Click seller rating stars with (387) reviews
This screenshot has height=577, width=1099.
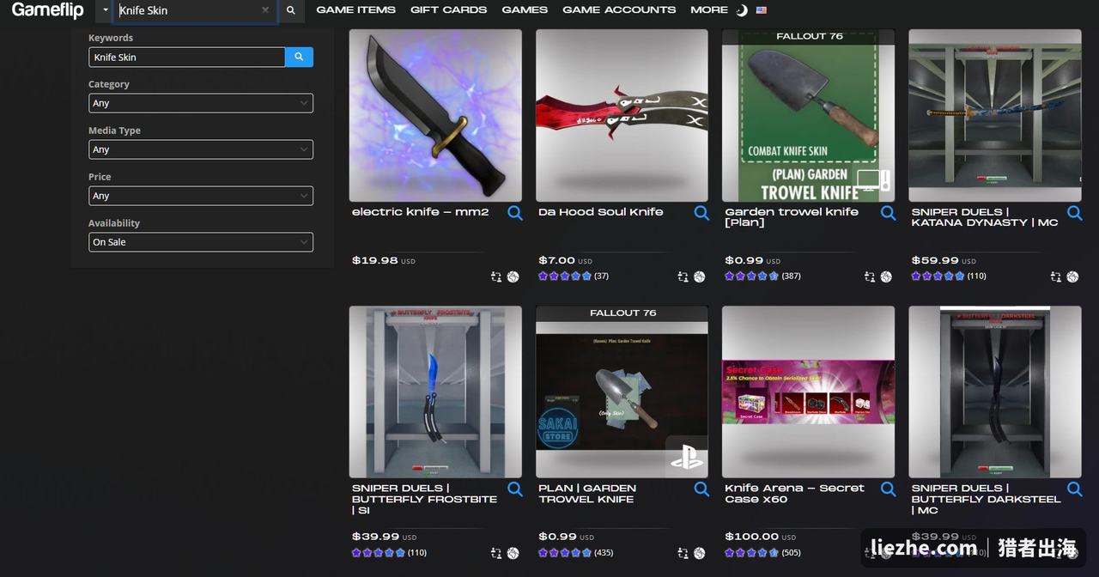[751, 276]
